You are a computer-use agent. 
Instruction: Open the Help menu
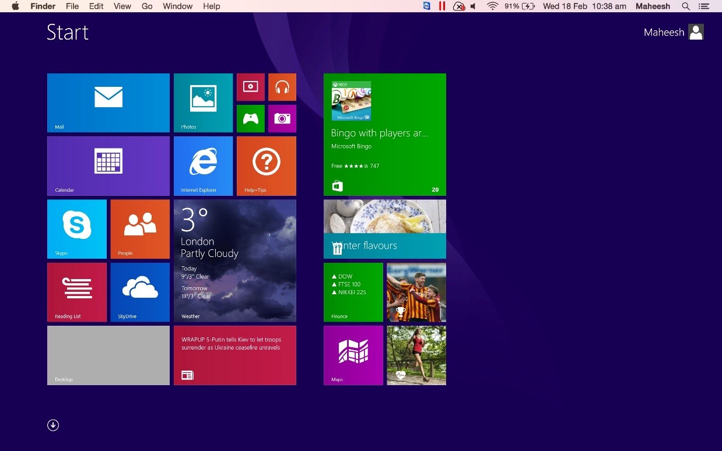point(212,6)
